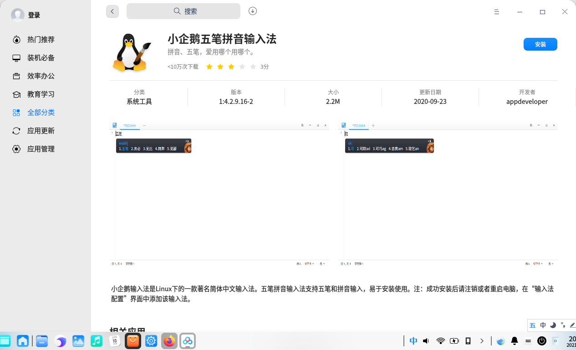Click the update date 2020-09-23
Screen dimensions: 576x350
(430, 102)
